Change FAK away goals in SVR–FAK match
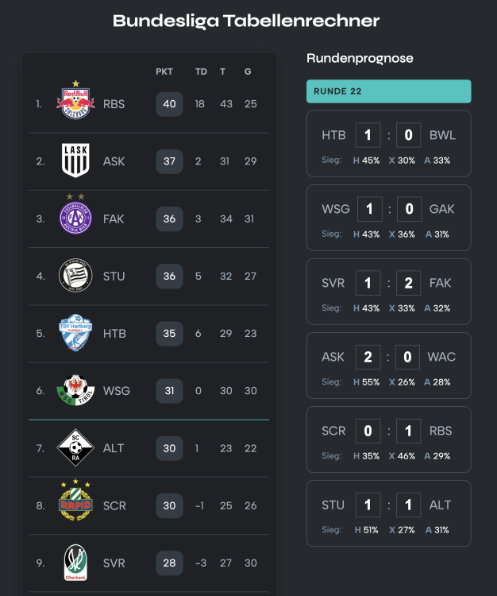This screenshot has height=596, width=497. tap(408, 283)
